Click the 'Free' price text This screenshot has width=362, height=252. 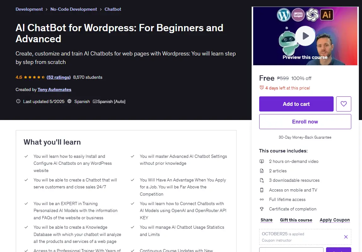coord(267,78)
